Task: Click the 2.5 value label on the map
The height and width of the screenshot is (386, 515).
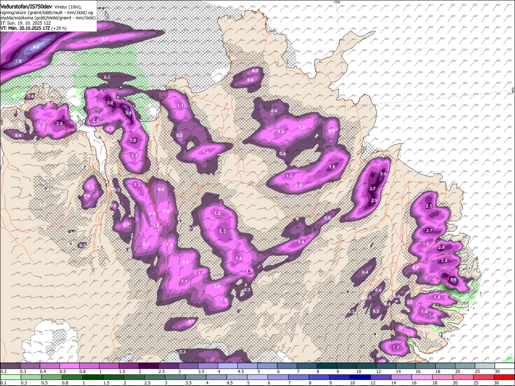Action: pos(429,206)
